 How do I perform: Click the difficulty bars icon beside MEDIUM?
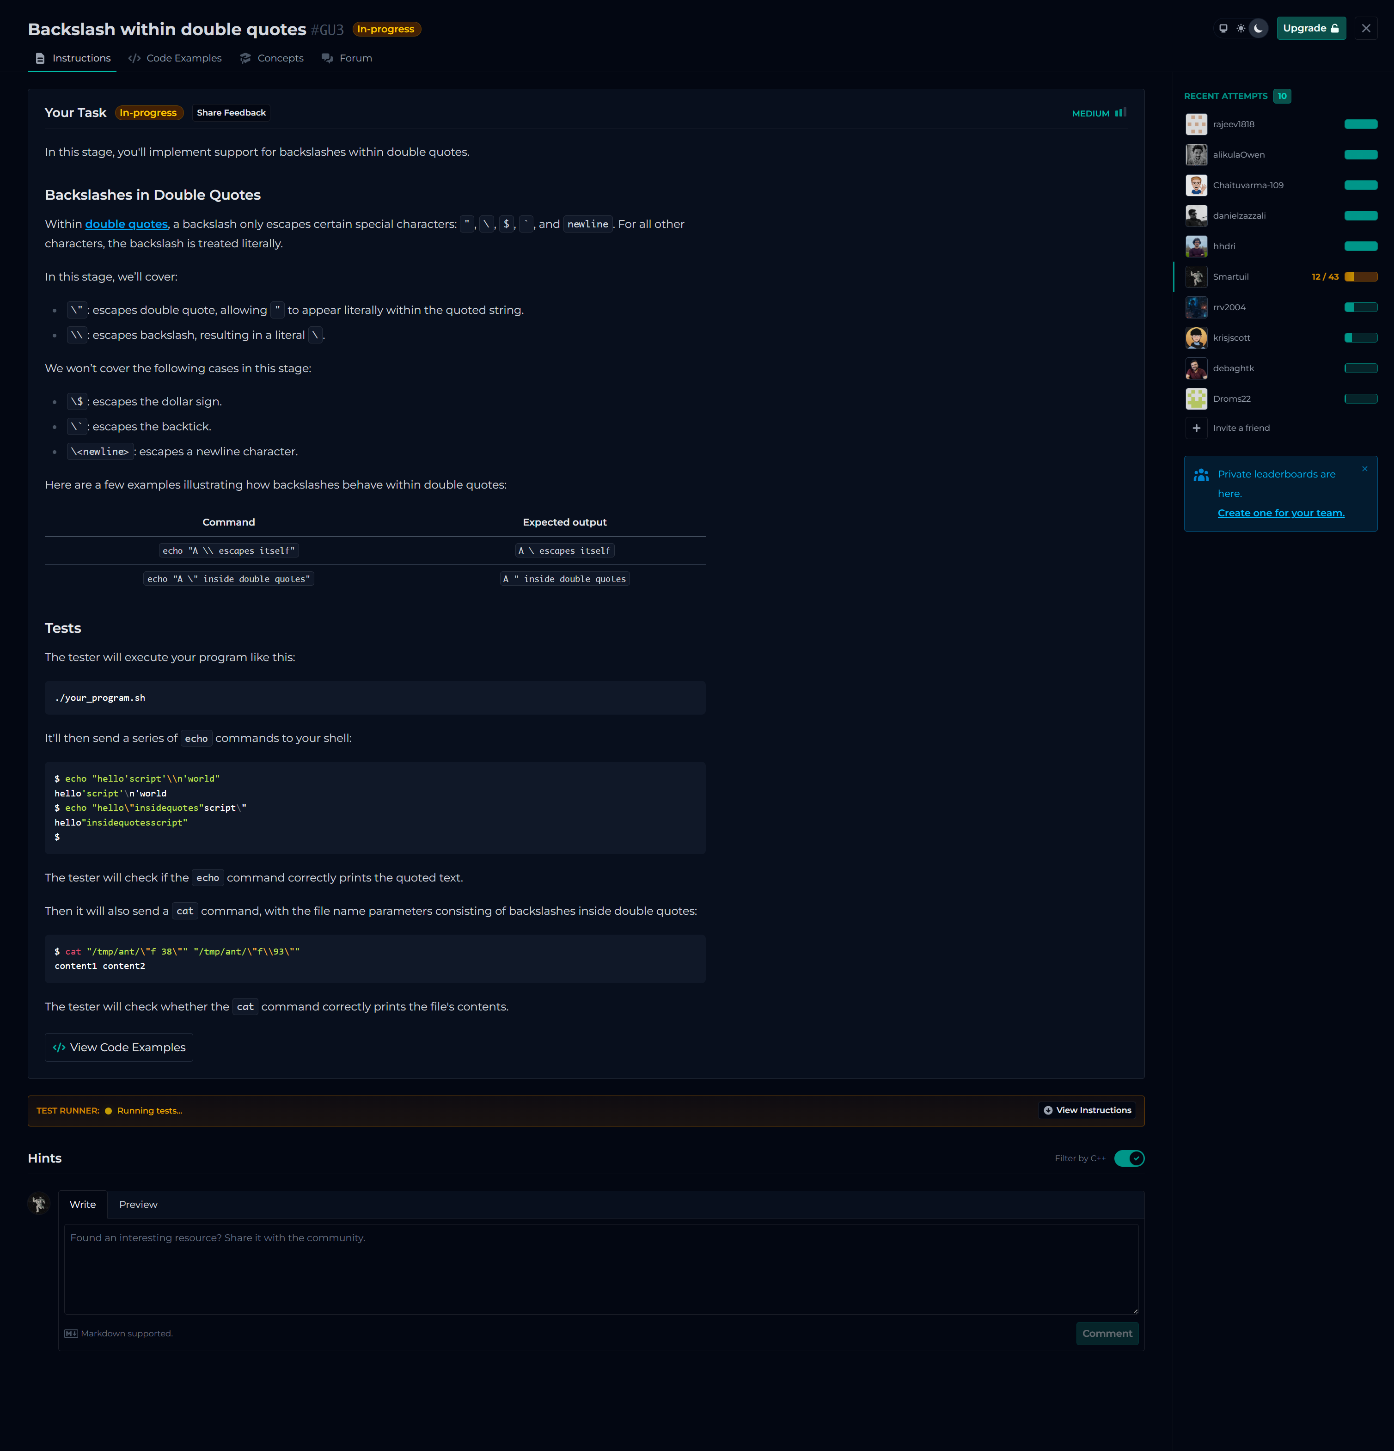pyautogui.click(x=1121, y=112)
